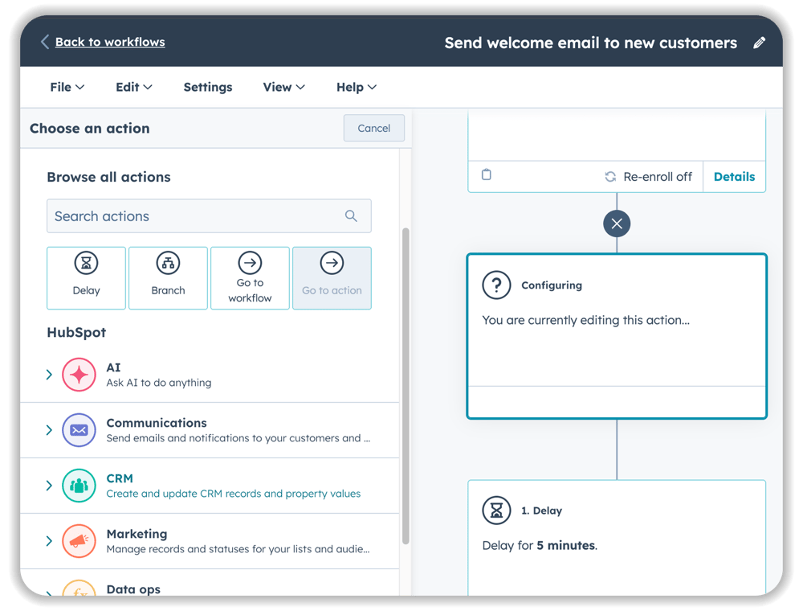Open Settings in the menu bar
803x611 pixels.
(208, 87)
